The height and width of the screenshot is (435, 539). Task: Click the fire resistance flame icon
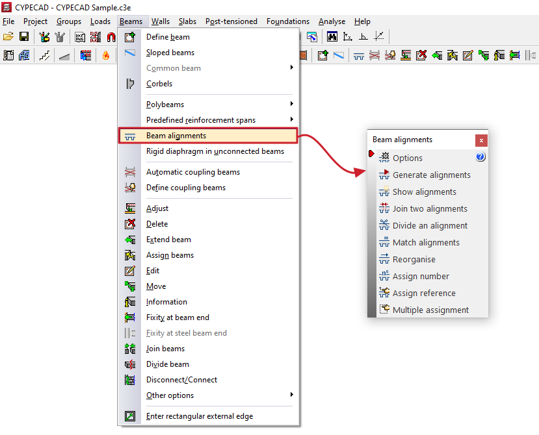point(106,55)
